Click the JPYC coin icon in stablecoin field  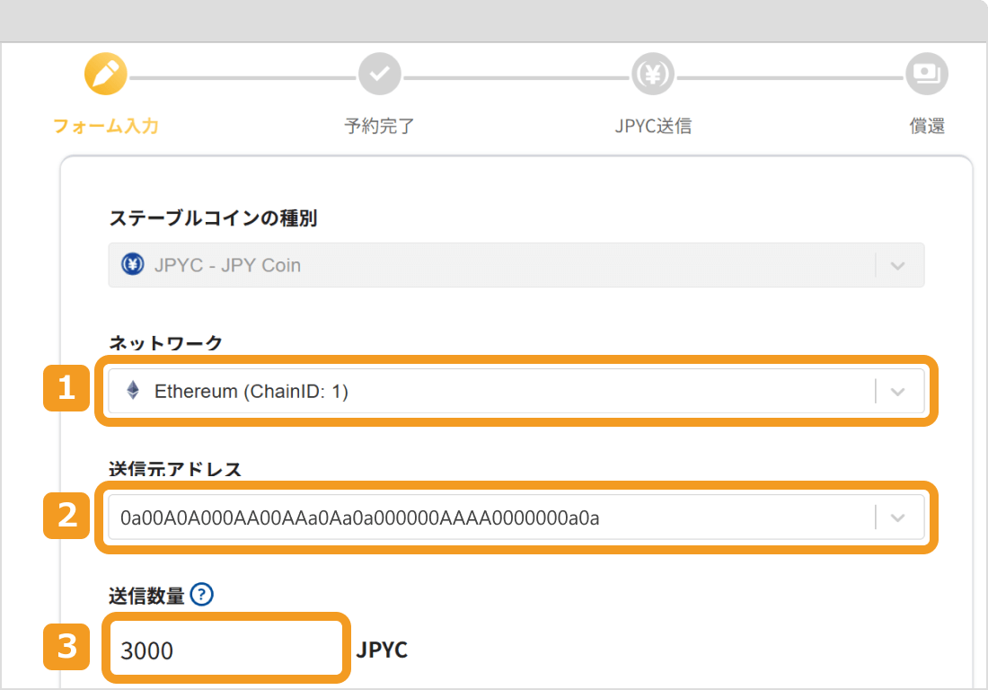129,264
